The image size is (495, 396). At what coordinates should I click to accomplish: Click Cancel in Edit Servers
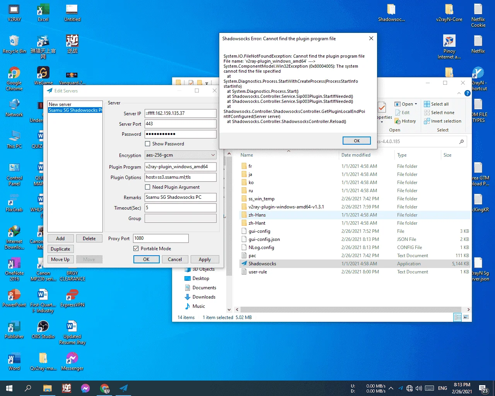(x=175, y=259)
